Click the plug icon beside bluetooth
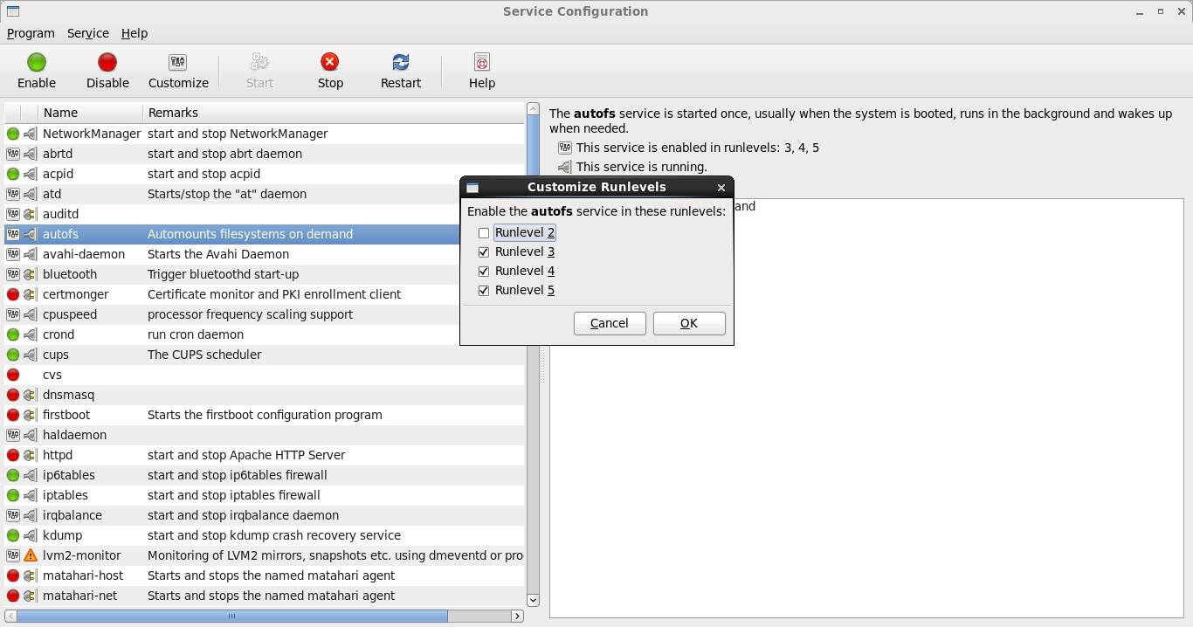 [x=31, y=274]
